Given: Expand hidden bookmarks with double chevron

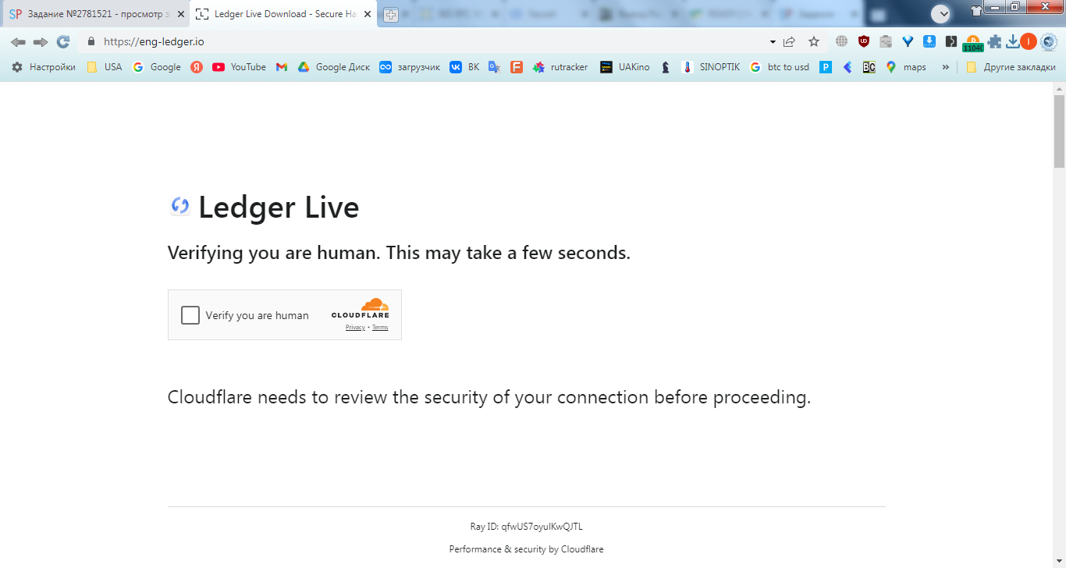Looking at the screenshot, I should click(x=946, y=67).
